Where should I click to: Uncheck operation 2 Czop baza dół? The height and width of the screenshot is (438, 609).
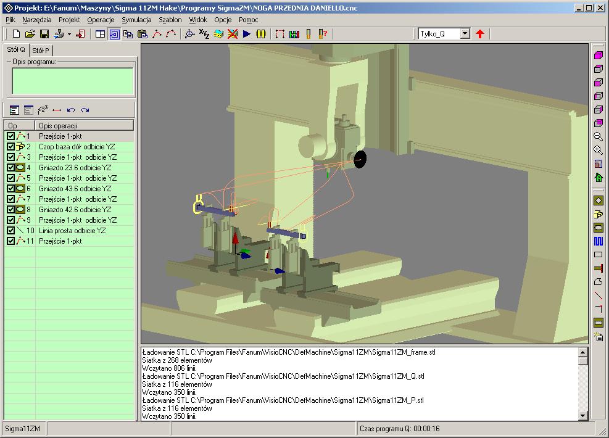click(10, 147)
